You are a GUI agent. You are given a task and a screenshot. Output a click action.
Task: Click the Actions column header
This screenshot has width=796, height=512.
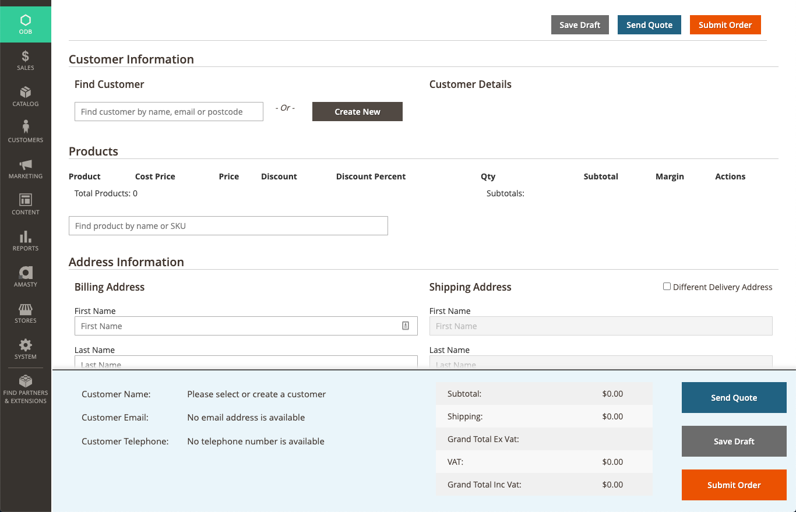tap(730, 176)
